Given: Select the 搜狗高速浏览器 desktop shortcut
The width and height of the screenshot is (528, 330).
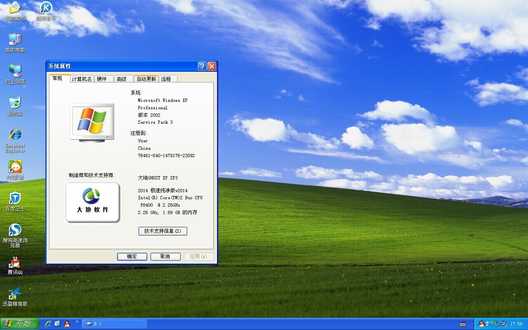Looking at the screenshot, I should tap(15, 236).
